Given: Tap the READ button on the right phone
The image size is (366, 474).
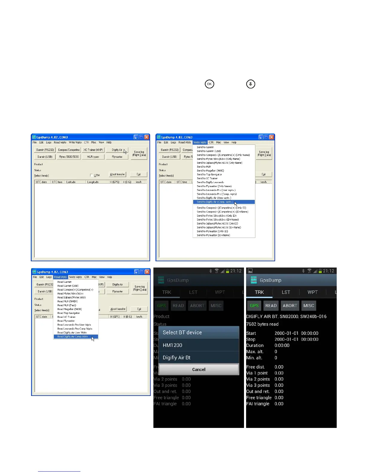Looking at the screenshot, I should (x=271, y=306).
